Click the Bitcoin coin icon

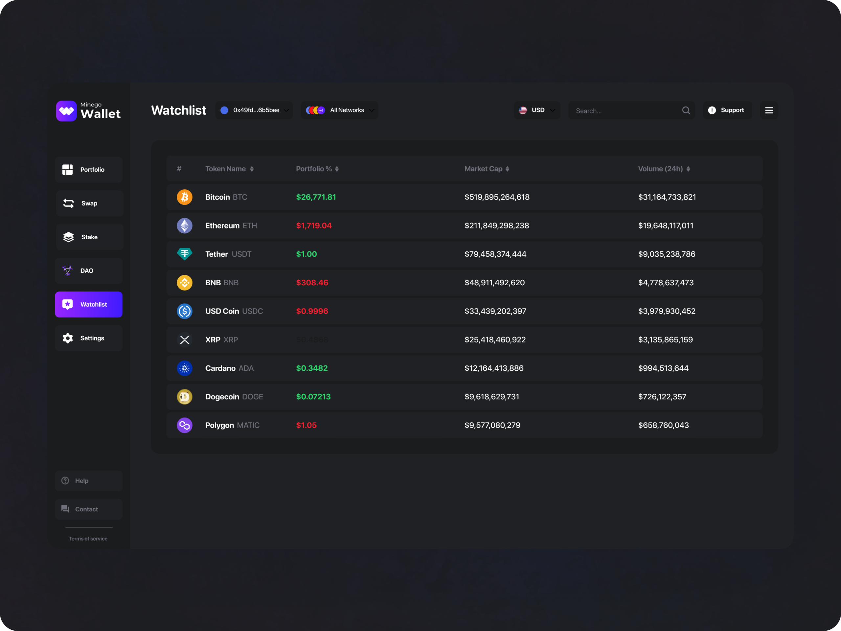tap(185, 197)
